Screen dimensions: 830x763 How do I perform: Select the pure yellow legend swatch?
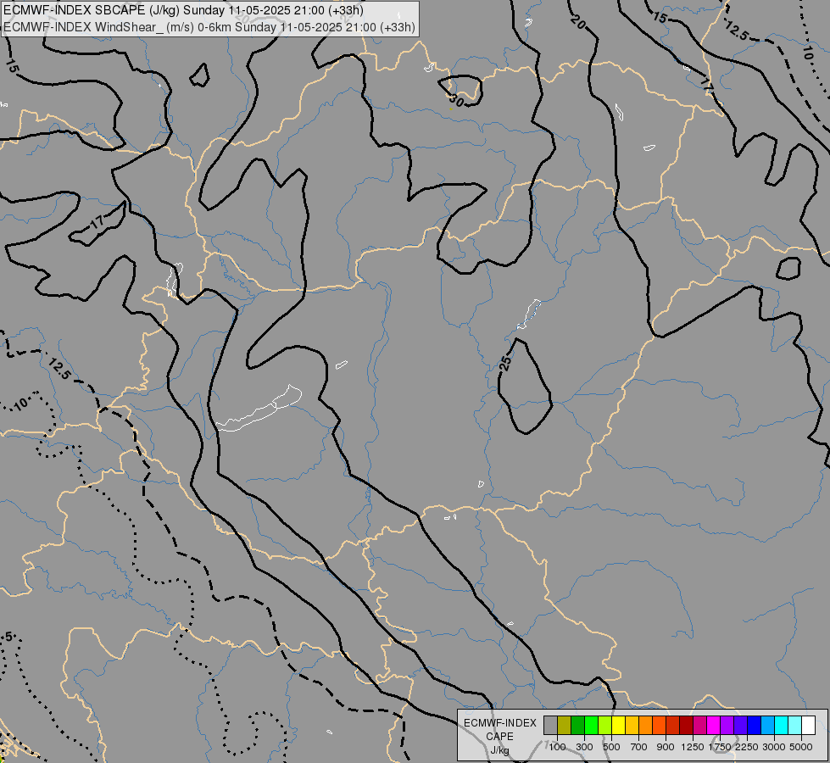(618, 725)
